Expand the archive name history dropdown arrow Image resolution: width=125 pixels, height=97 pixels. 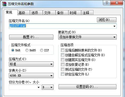pyautogui.click(x=114, y=26)
